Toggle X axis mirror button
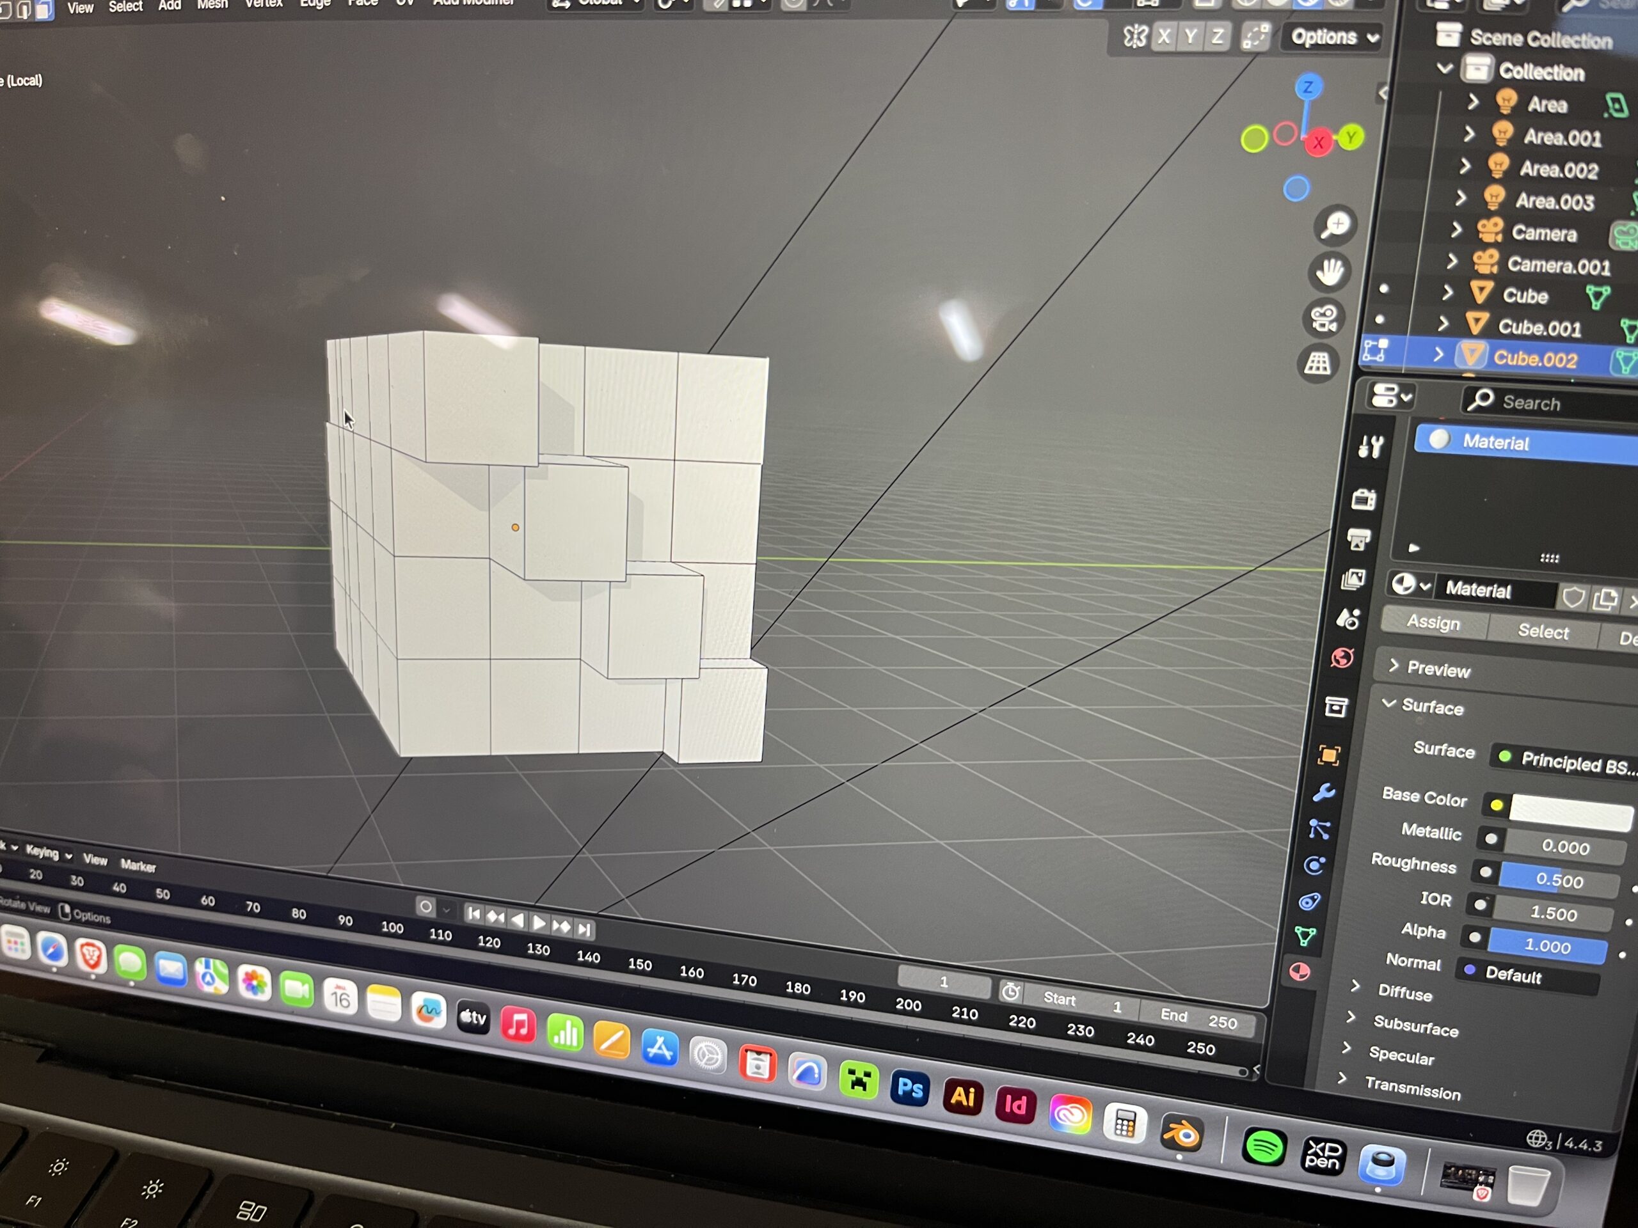The image size is (1638, 1228). pyautogui.click(x=1164, y=36)
